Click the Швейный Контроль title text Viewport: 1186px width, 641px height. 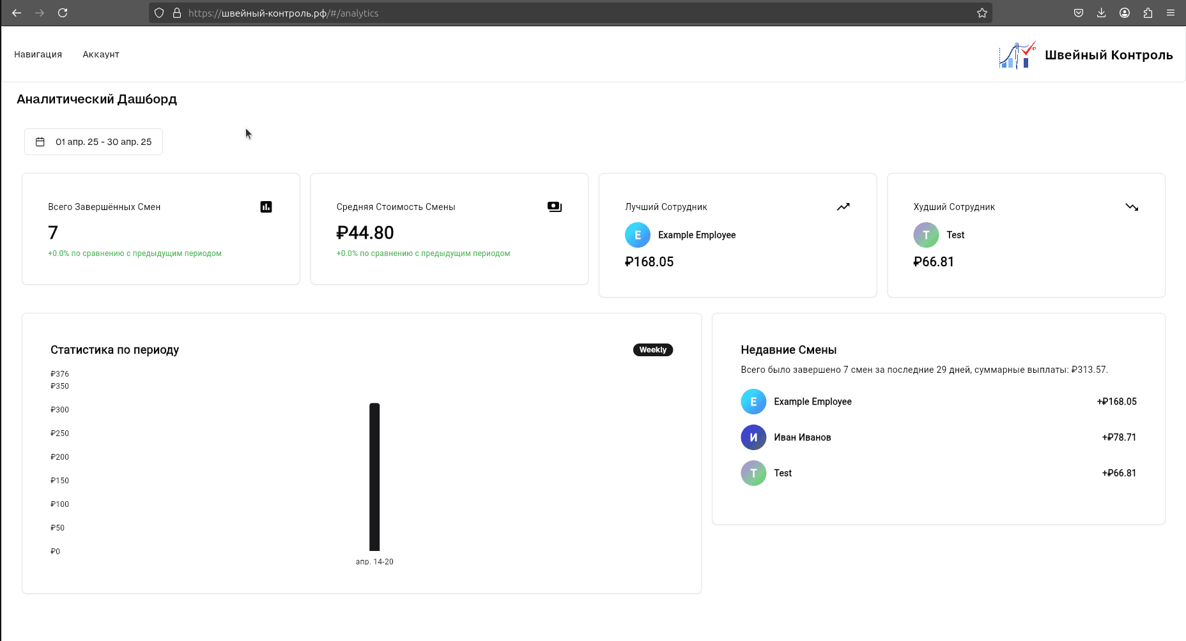point(1109,55)
